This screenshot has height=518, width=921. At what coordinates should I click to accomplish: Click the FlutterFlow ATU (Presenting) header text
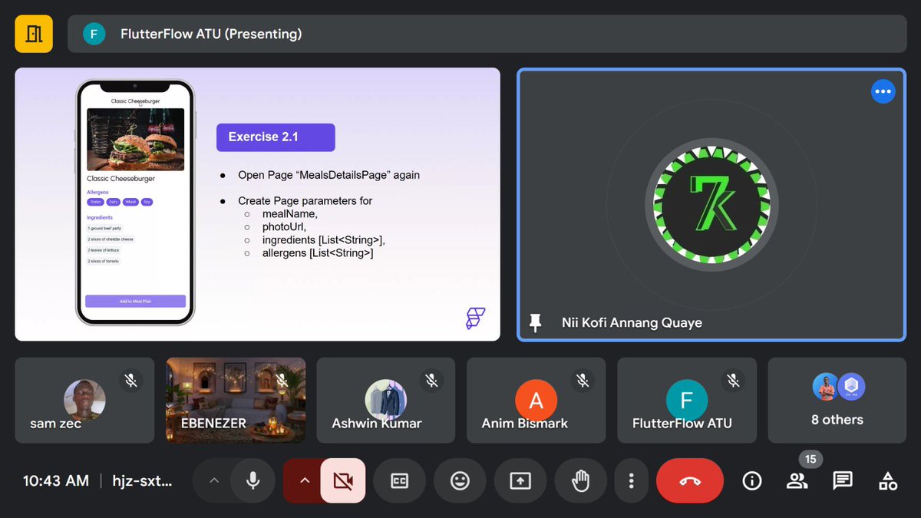211,34
